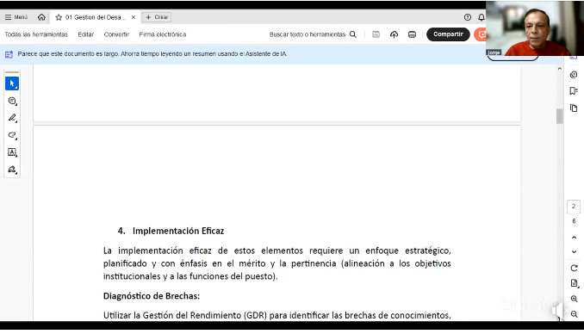
Task: Zoom in on the document
Action: click(574, 299)
